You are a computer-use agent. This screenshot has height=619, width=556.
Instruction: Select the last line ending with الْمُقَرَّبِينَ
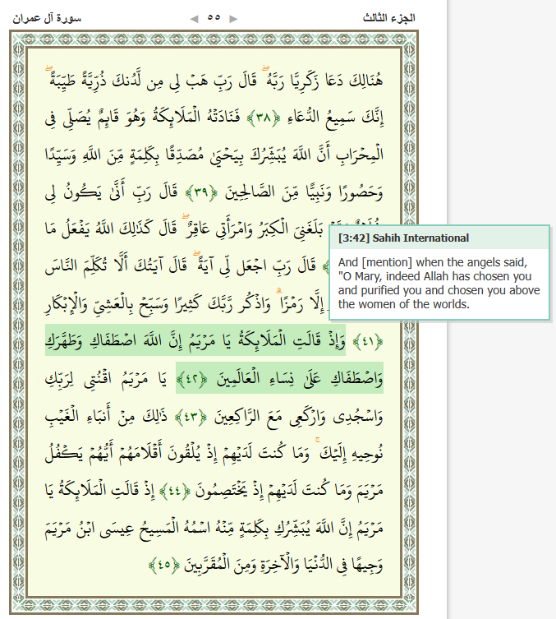(265, 565)
